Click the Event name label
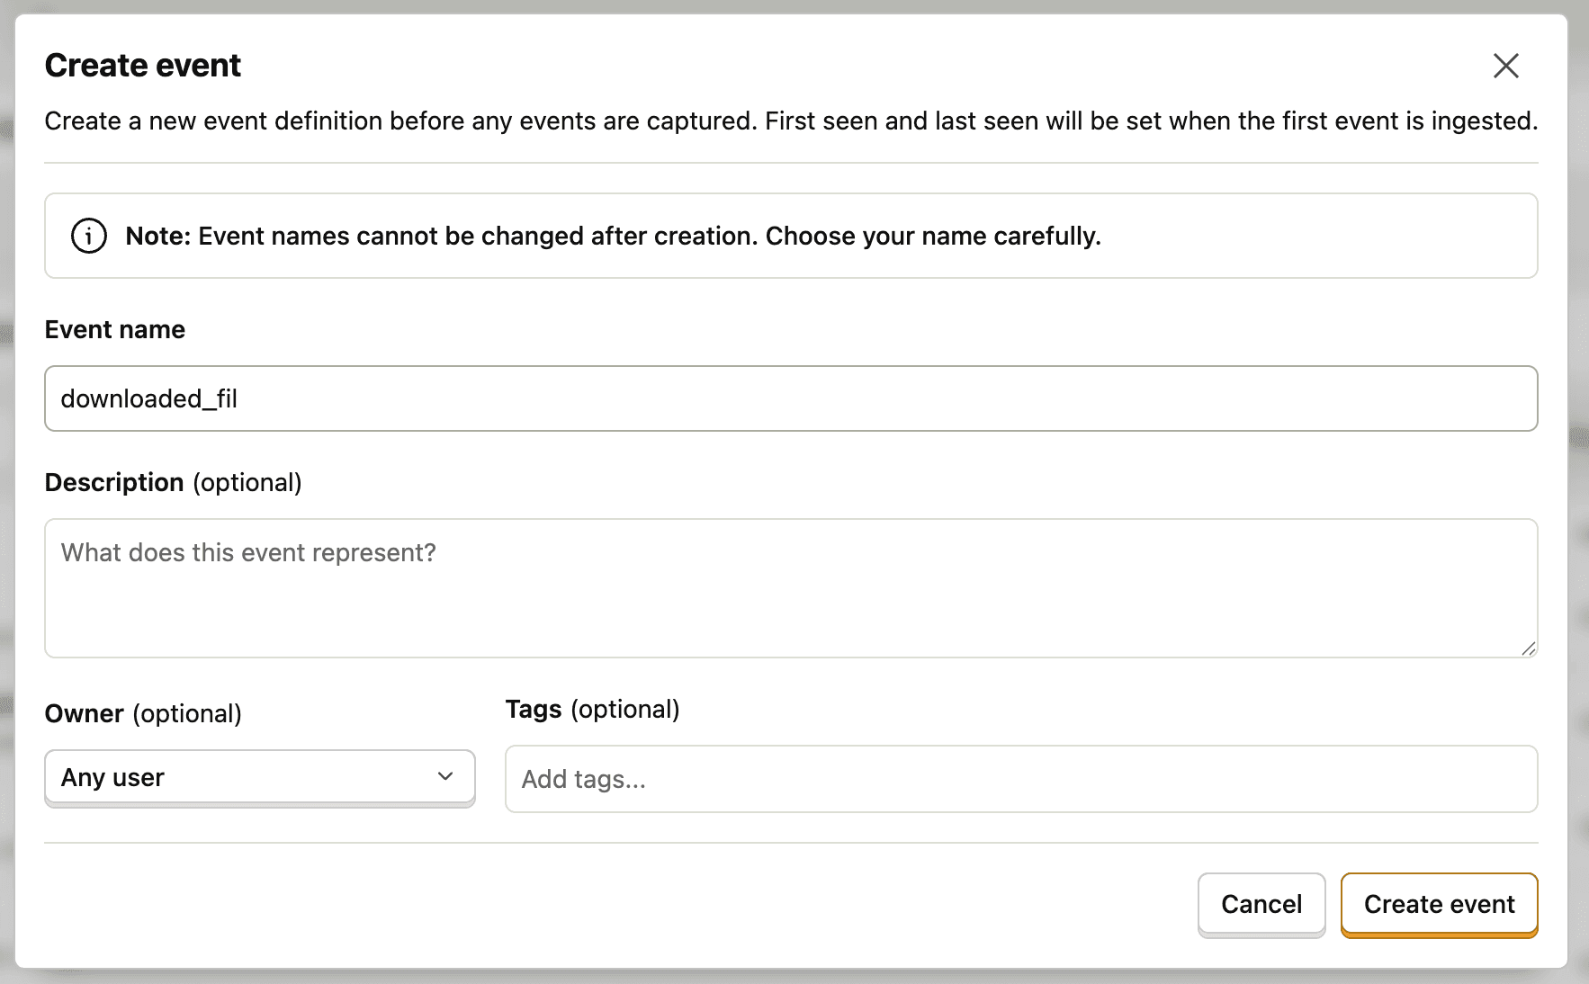 [x=114, y=329]
